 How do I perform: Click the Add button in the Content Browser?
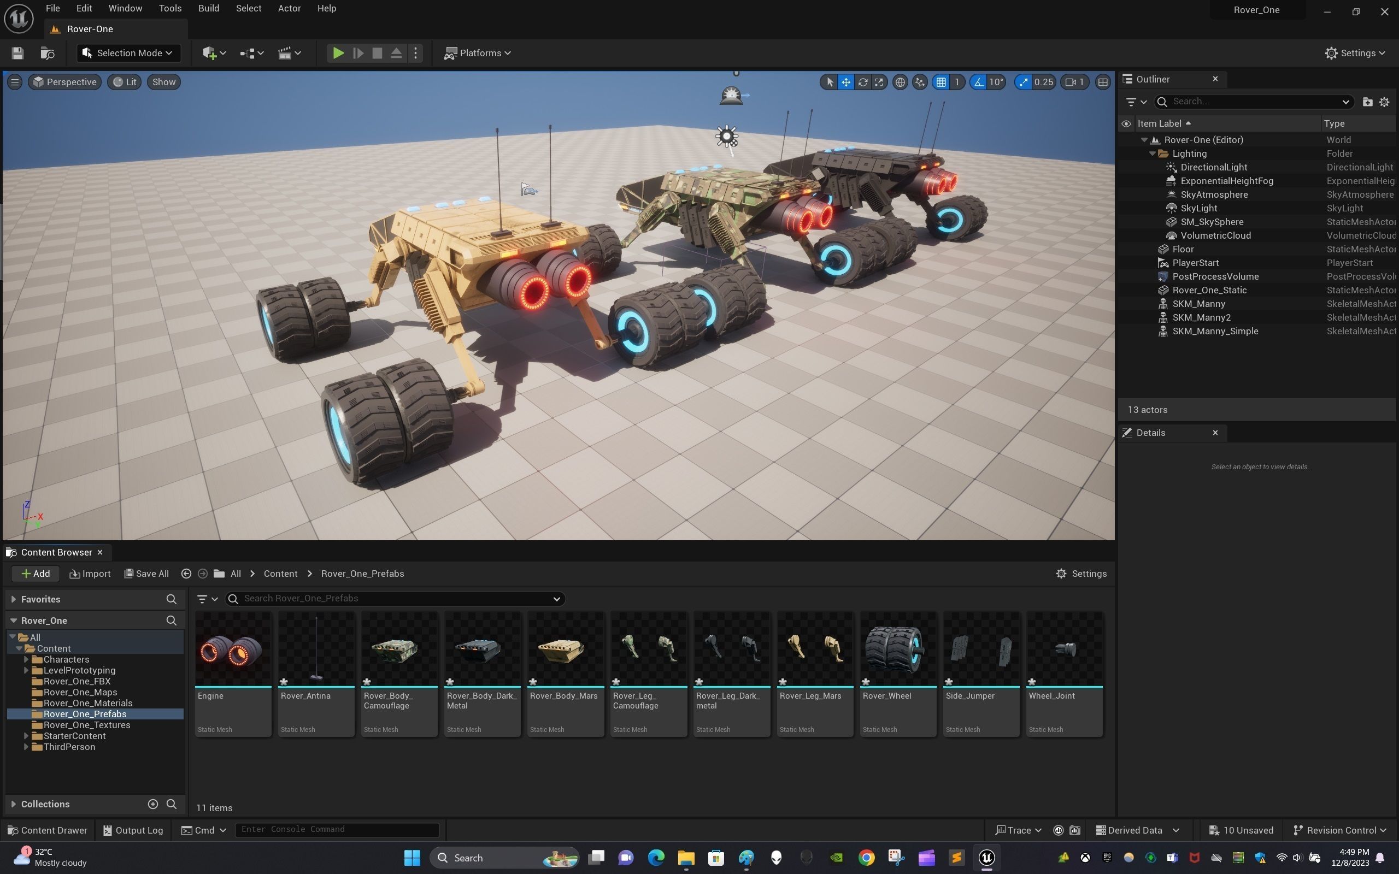coord(34,574)
